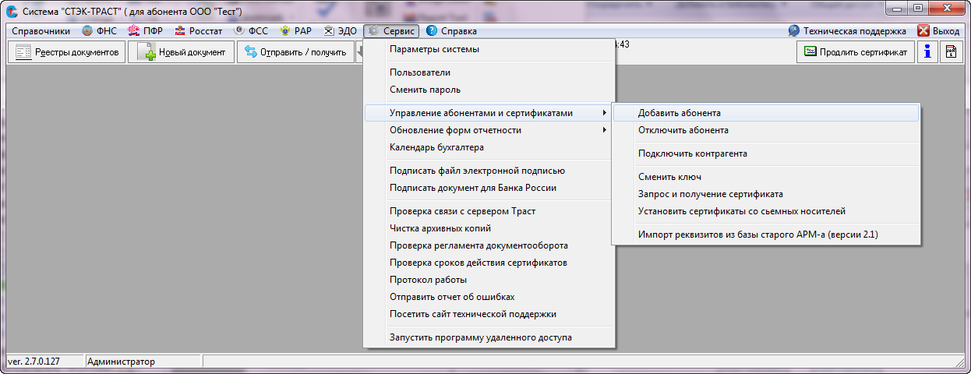The height and width of the screenshot is (374, 971).
Task: Open the Росстат menu
Action: tap(199, 31)
